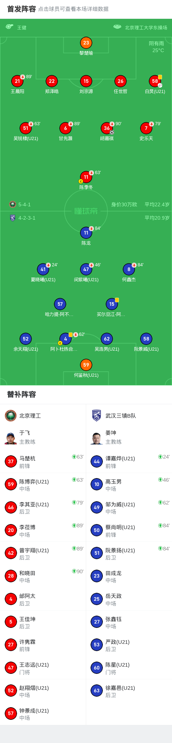Select number 57 哈力提 player circle

click(x=60, y=304)
